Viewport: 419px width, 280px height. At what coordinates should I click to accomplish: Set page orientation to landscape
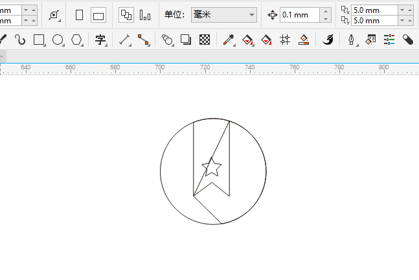click(98, 15)
